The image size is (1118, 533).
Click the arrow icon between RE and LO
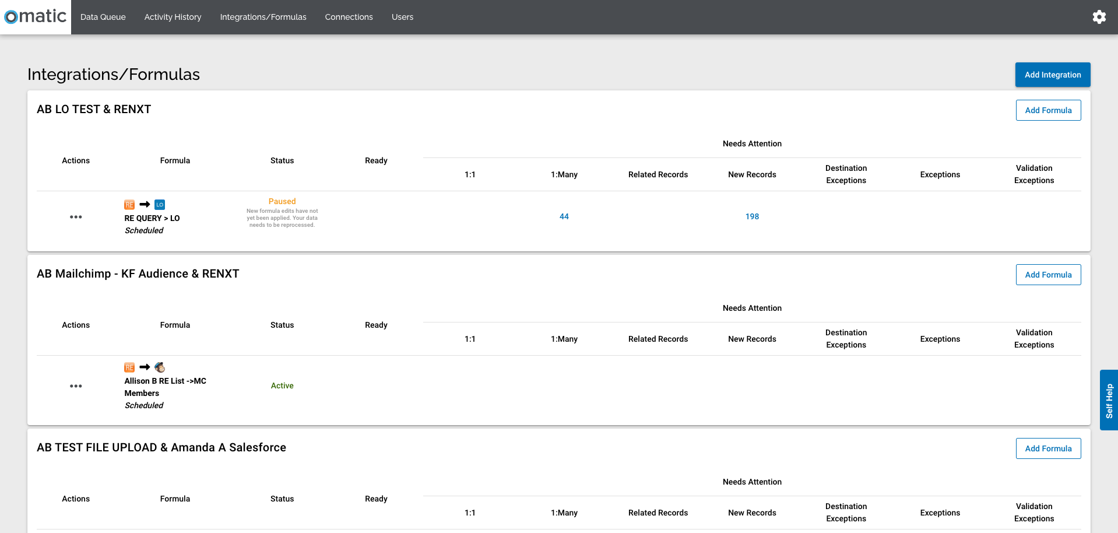pos(145,205)
